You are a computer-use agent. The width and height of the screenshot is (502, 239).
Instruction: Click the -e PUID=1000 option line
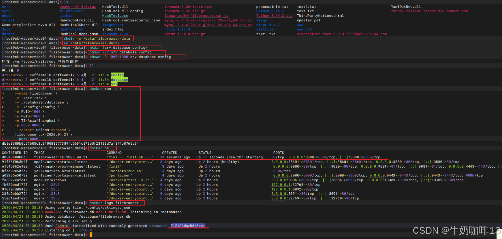[30, 112]
